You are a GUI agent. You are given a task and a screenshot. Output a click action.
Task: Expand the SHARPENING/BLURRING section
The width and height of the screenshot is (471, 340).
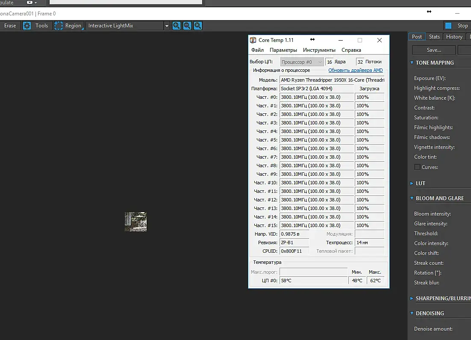pos(412,298)
